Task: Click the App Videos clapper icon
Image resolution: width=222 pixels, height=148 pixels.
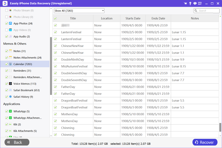Action: pos(10,30)
